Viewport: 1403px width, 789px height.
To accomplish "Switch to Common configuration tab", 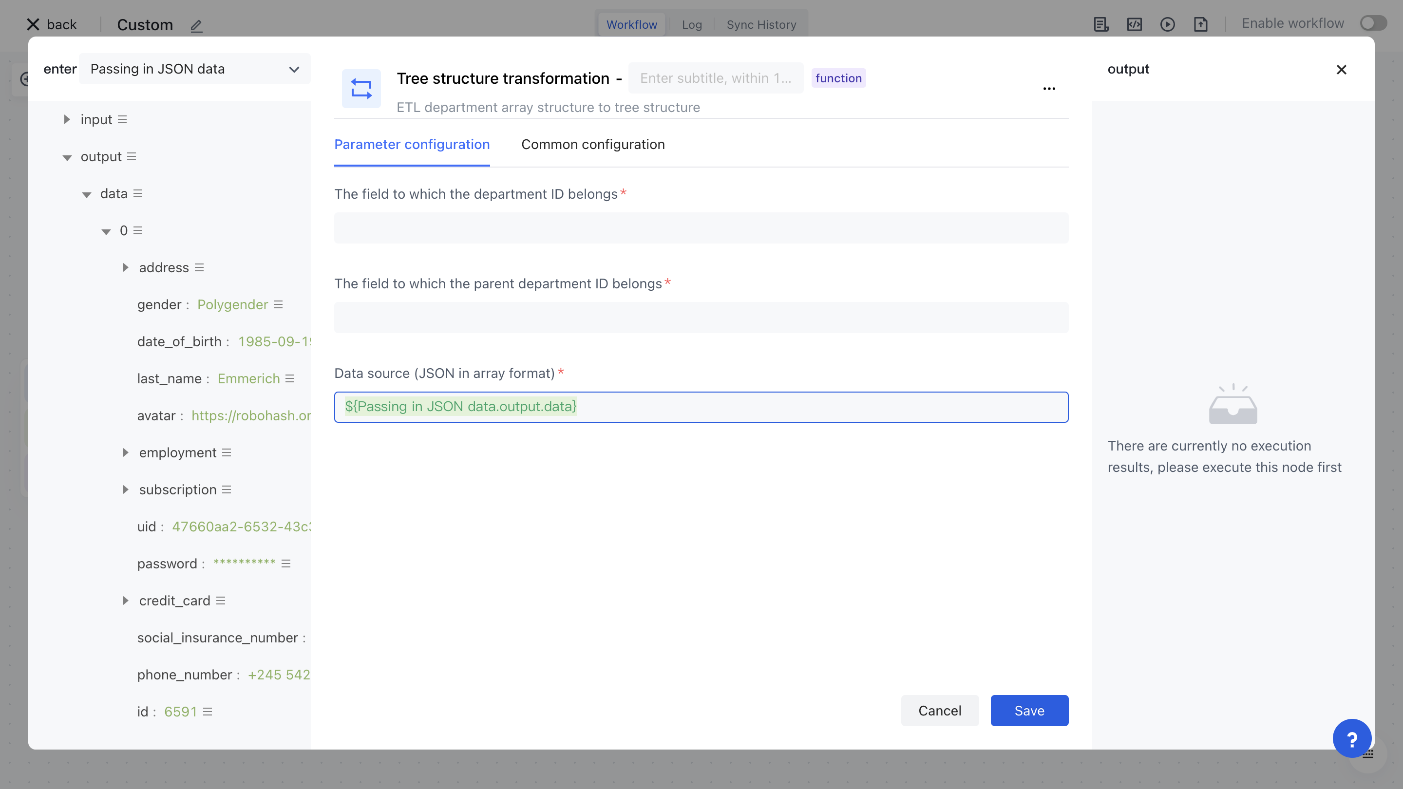I will pyautogui.click(x=592, y=144).
